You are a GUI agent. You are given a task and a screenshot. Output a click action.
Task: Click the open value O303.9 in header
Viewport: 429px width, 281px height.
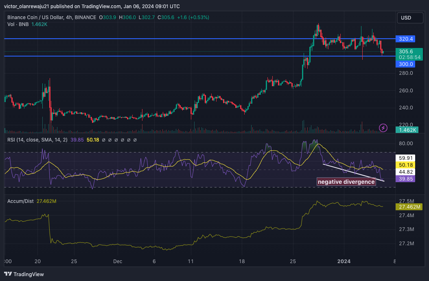tap(107, 17)
